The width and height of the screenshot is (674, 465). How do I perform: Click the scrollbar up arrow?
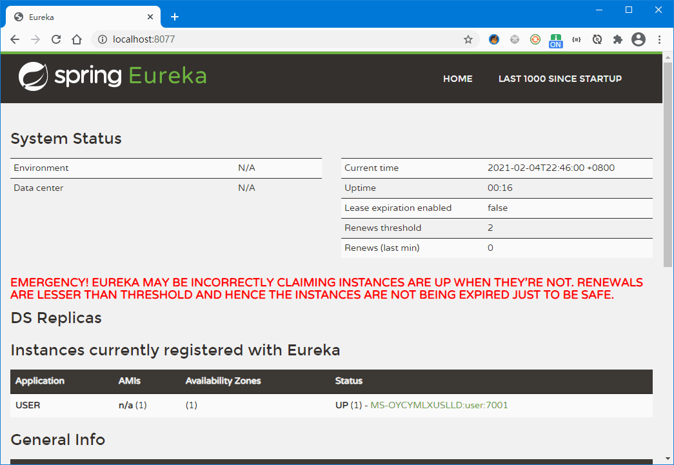click(668, 57)
